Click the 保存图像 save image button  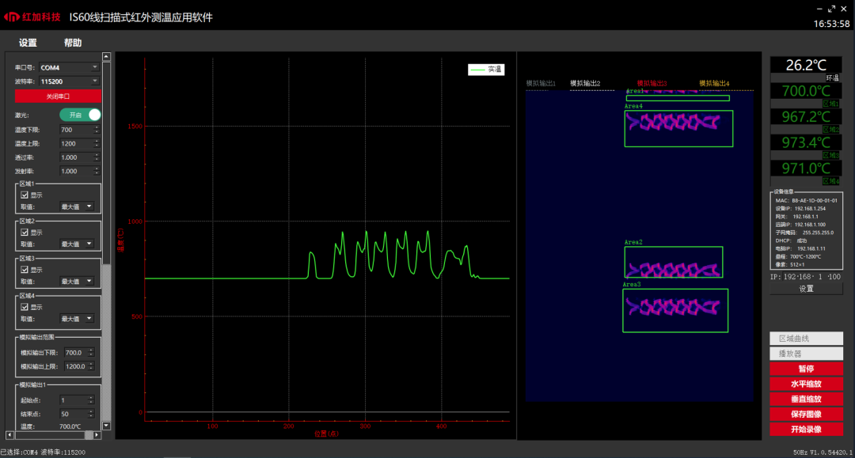tap(806, 414)
